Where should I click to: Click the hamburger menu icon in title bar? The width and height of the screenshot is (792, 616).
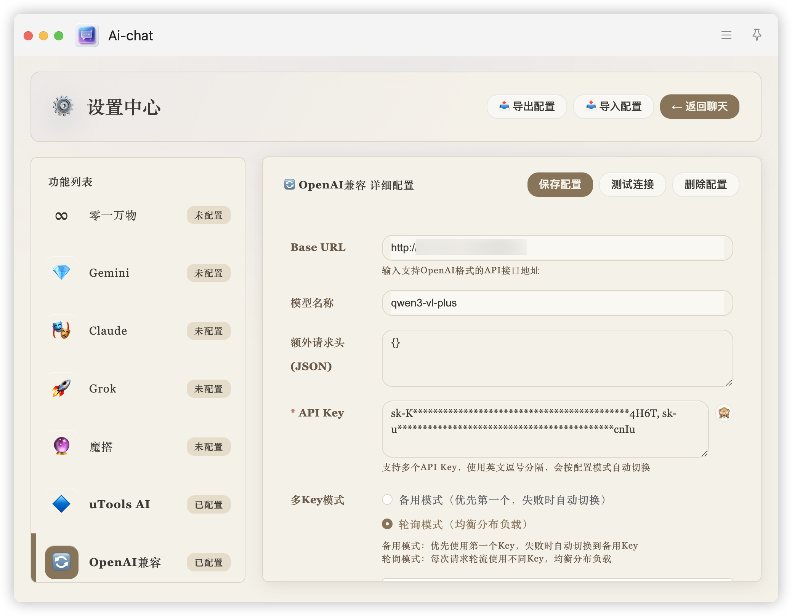[726, 35]
